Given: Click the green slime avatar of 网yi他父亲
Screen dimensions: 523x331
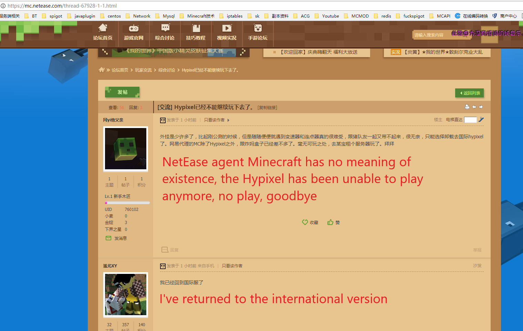Looking at the screenshot, I should point(126,149).
